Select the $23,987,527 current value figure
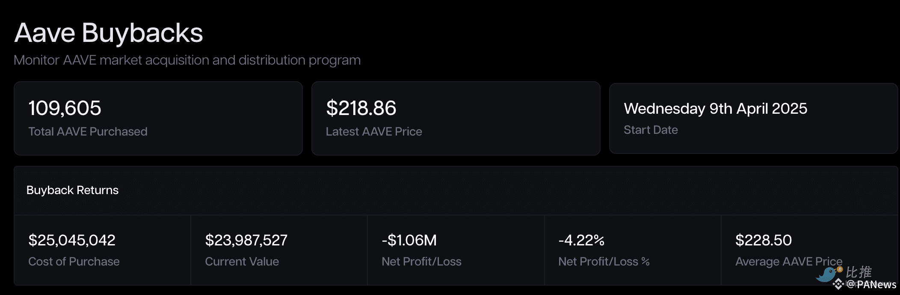The image size is (900, 295). [246, 240]
